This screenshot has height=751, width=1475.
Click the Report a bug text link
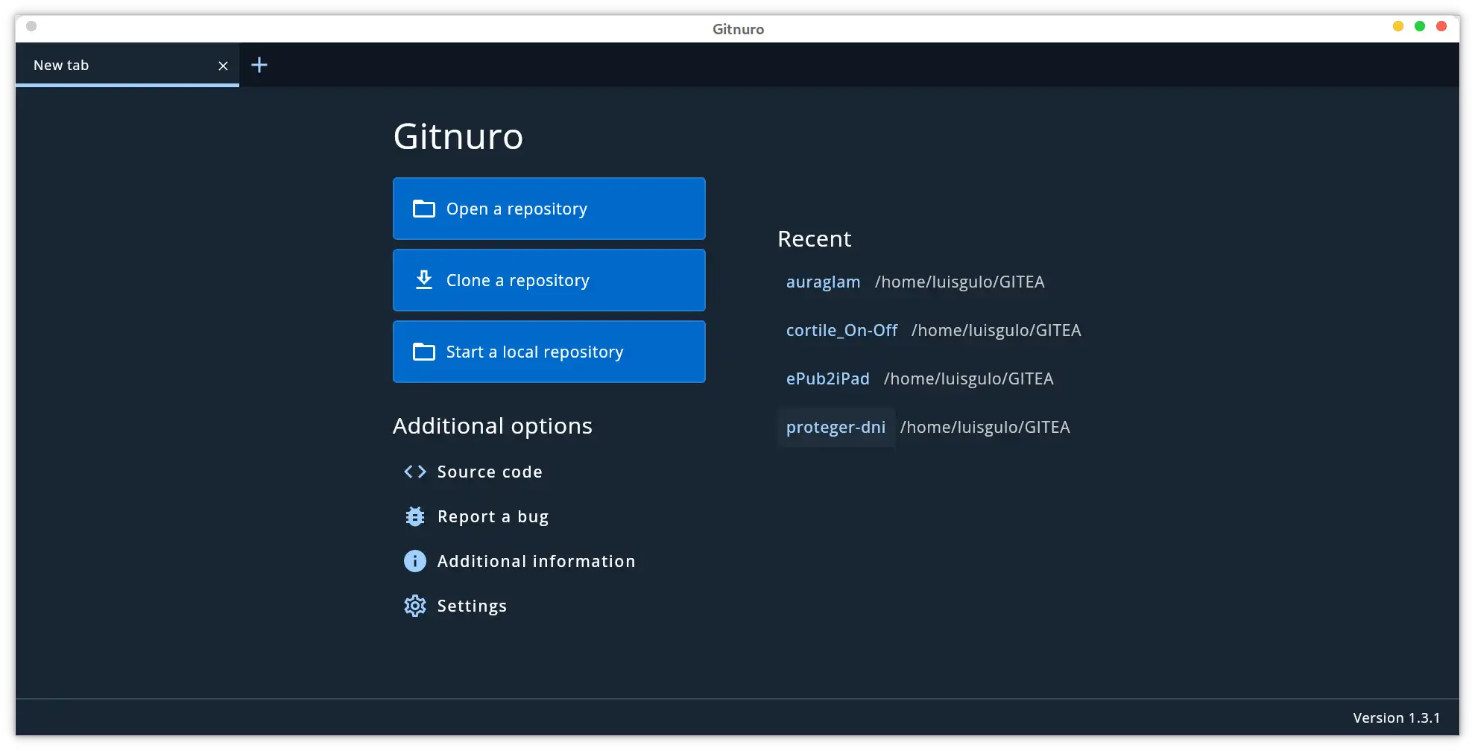tap(493, 516)
